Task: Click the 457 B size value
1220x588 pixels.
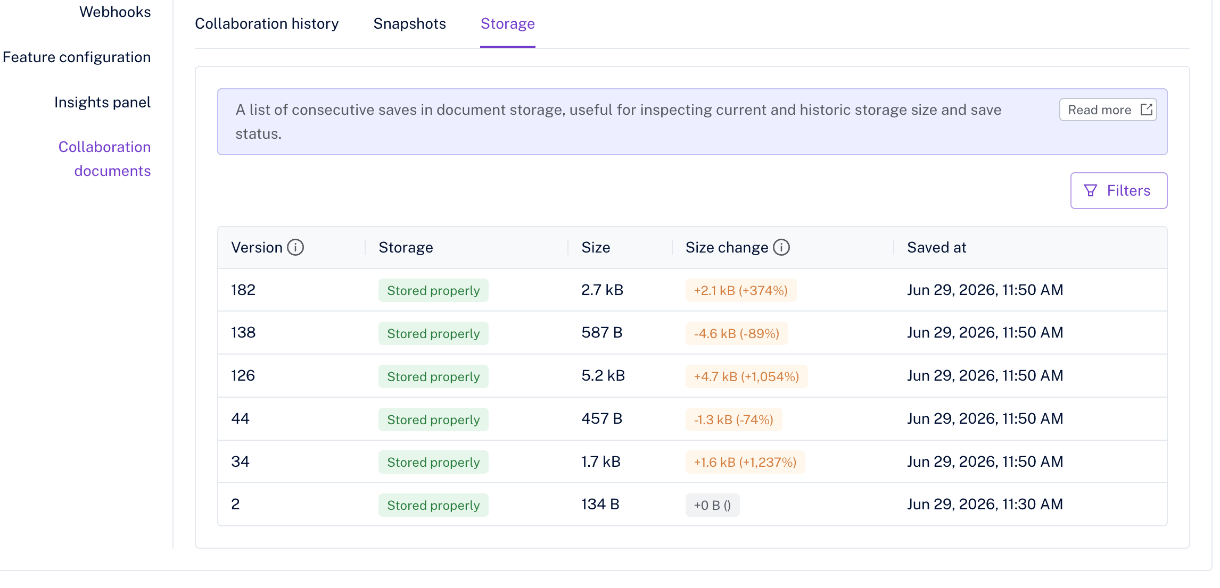Action: [601, 418]
